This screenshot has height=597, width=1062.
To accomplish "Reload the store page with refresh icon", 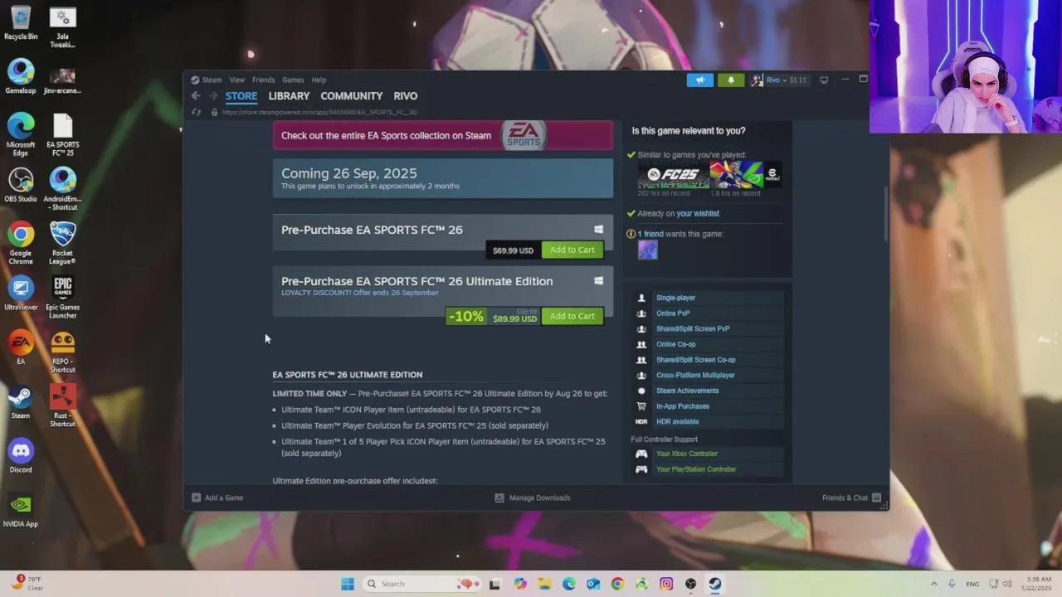I will (196, 112).
